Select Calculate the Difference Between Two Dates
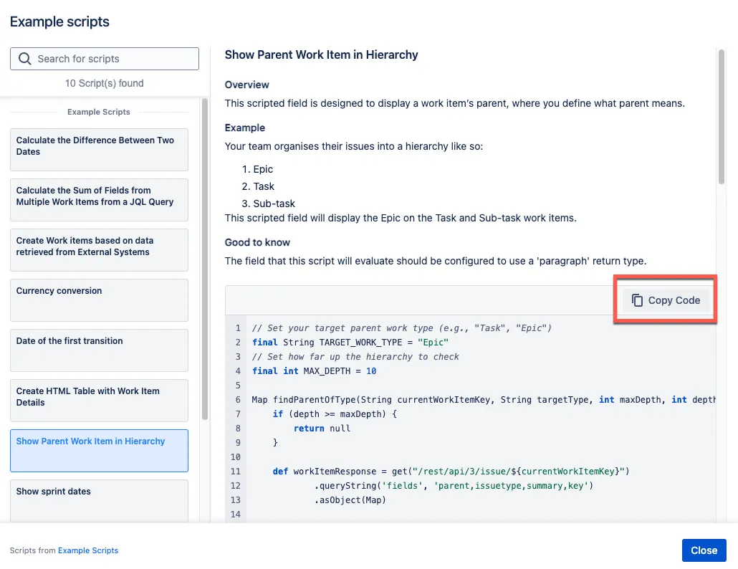 [x=100, y=150]
